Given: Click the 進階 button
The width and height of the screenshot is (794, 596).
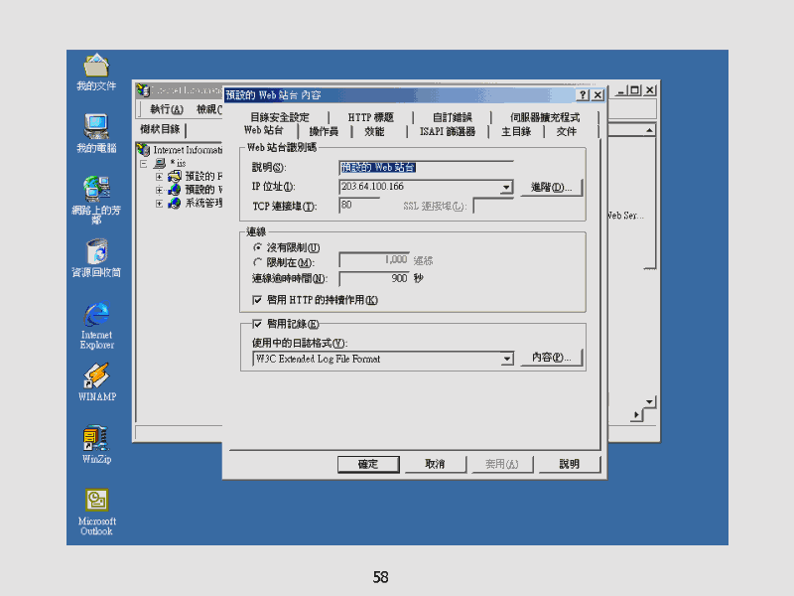Looking at the screenshot, I should 552,188.
